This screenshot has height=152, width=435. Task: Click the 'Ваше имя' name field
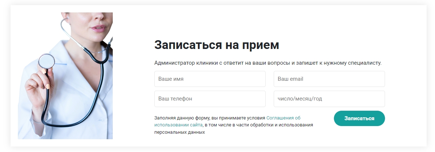click(210, 79)
